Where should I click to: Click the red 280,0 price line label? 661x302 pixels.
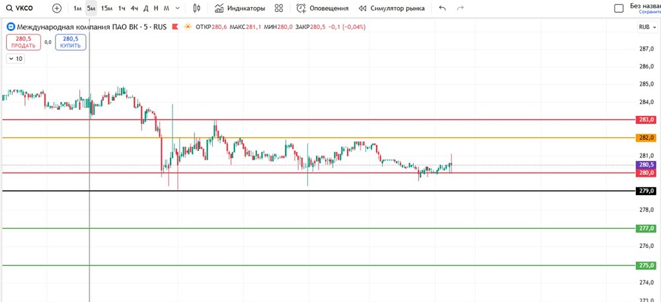pos(646,173)
